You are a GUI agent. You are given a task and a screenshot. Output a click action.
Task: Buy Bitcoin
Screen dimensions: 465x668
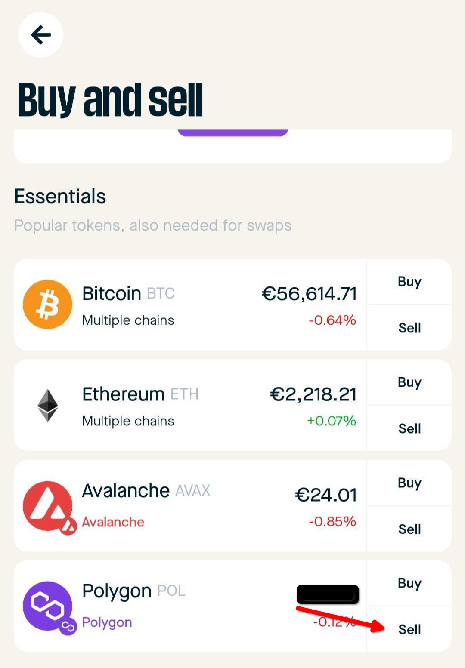409,282
